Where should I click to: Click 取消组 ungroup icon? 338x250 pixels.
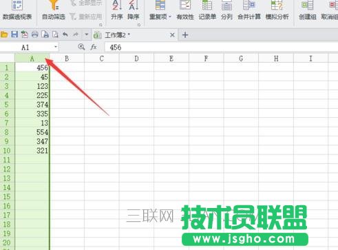tap(330, 10)
